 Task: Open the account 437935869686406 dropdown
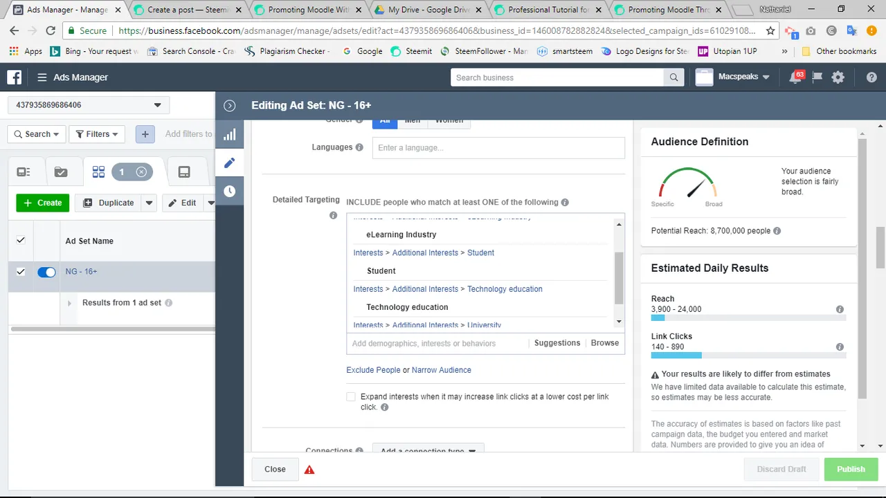89,105
